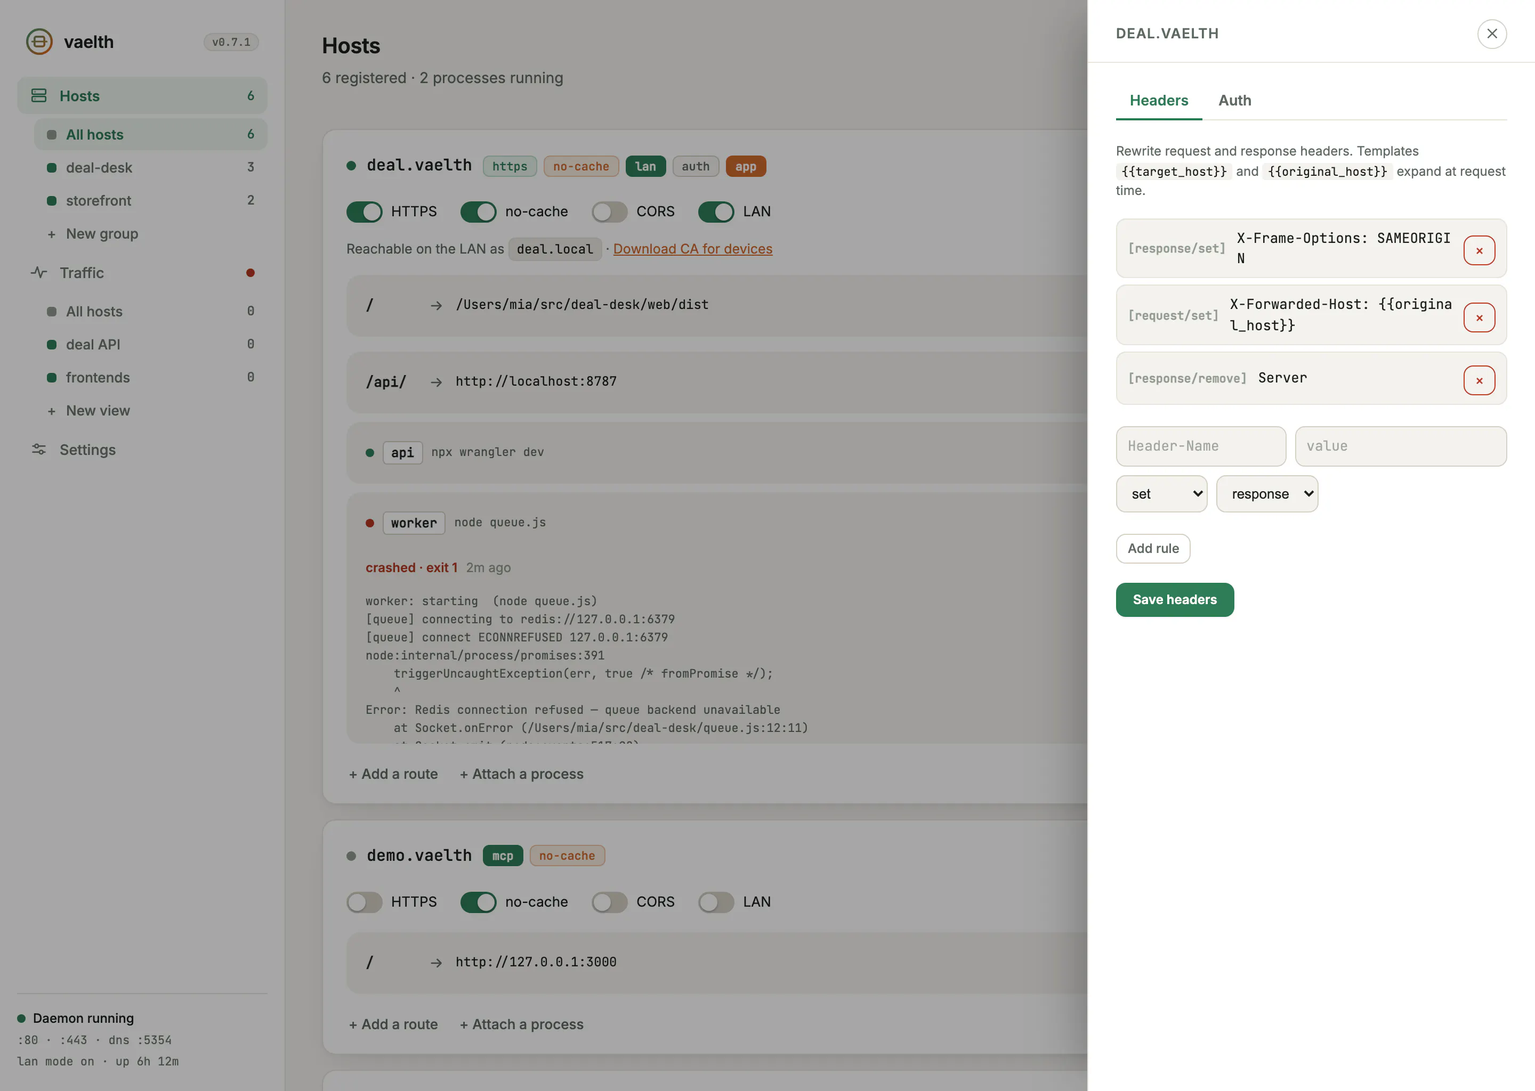The image size is (1535, 1091).
Task: Click the lan tag on deal.vaelth
Action: point(645,167)
